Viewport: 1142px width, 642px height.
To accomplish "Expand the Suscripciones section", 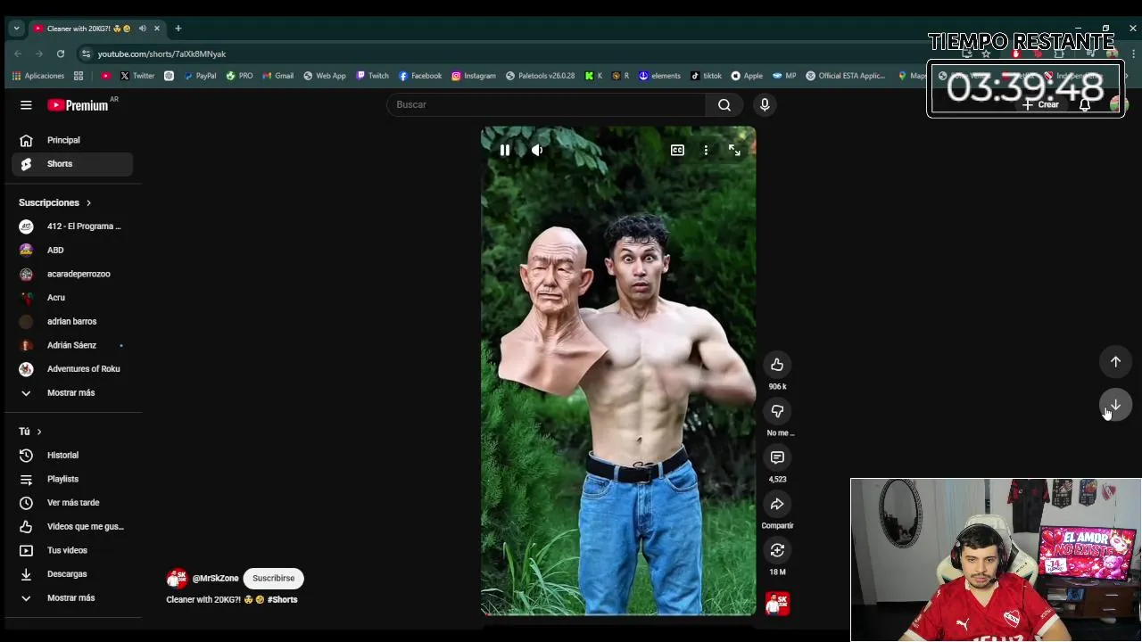I will 55,203.
